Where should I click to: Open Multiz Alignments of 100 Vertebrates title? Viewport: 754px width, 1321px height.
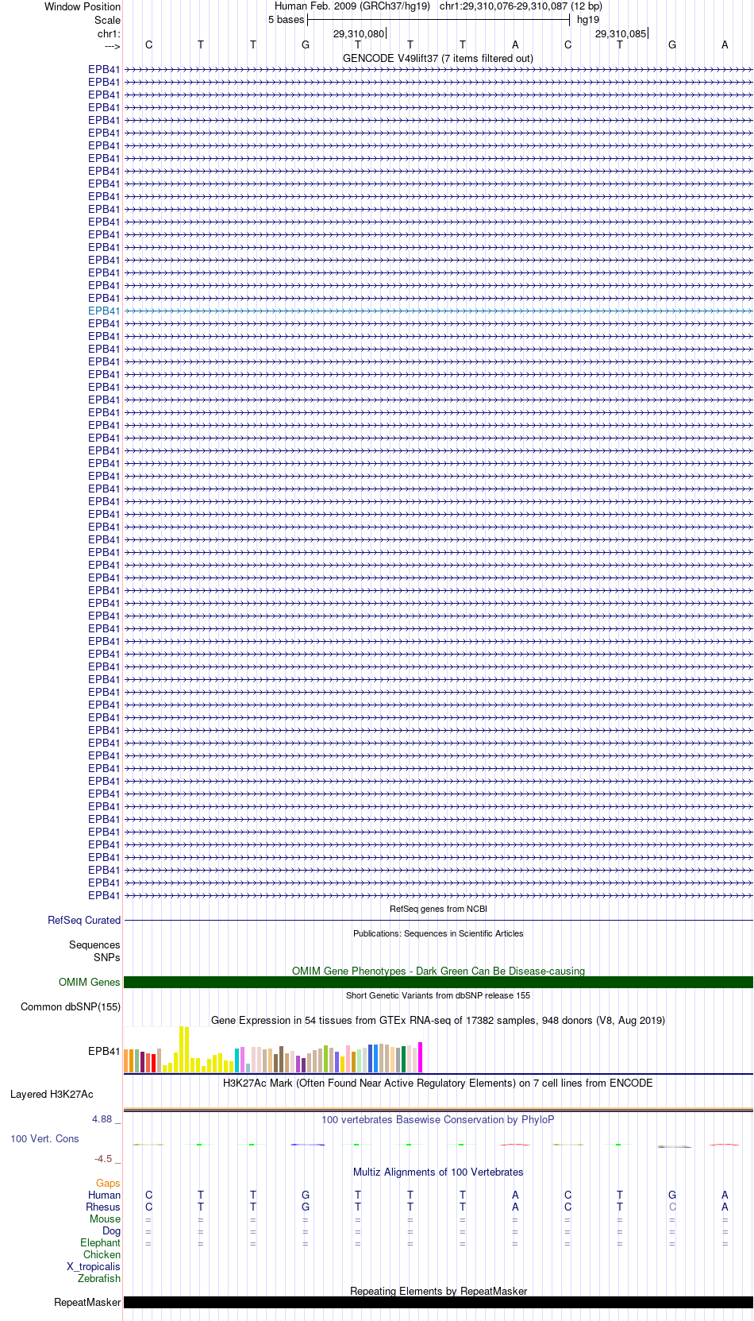(438, 1172)
